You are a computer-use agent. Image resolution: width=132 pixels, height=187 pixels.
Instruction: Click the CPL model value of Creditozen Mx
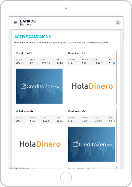(70, 121)
